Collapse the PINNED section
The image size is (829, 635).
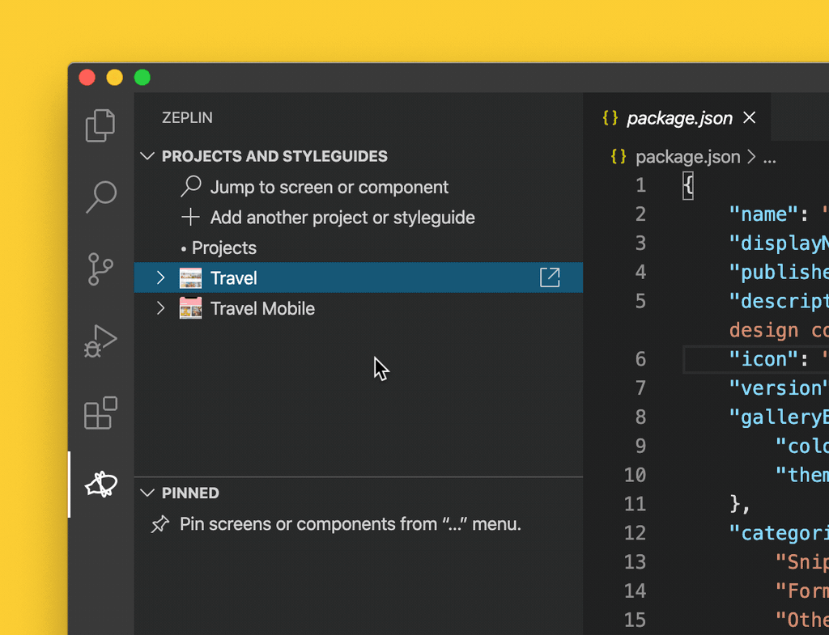point(147,493)
